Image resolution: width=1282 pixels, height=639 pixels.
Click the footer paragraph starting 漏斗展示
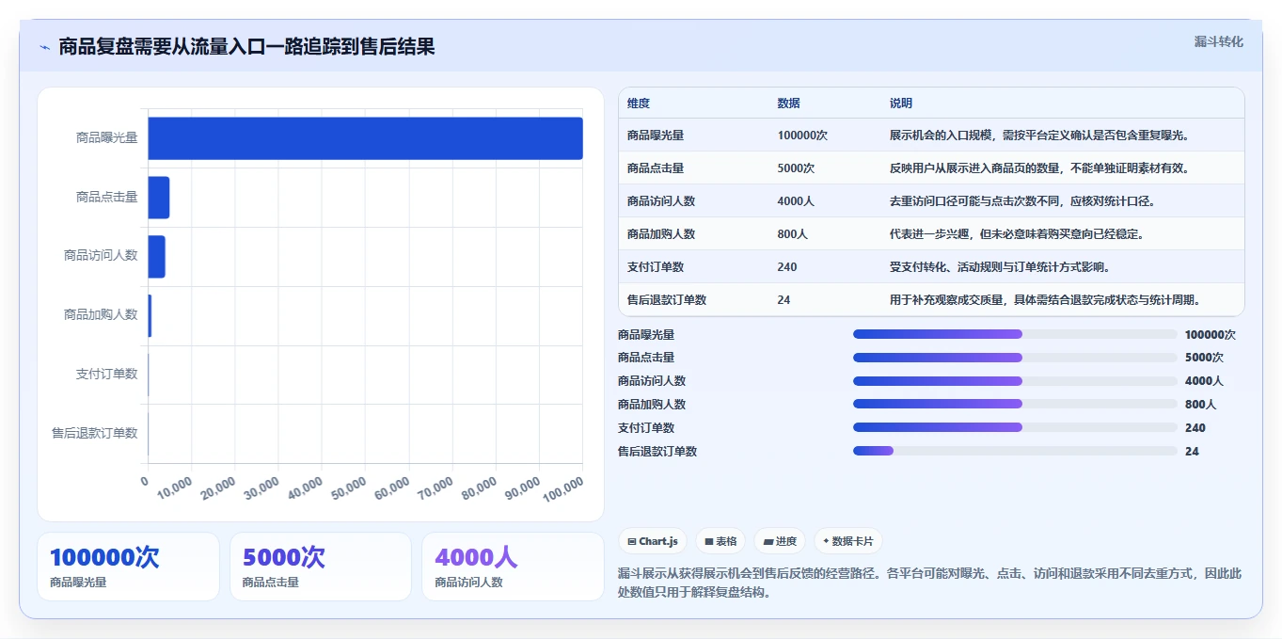click(x=930, y=583)
